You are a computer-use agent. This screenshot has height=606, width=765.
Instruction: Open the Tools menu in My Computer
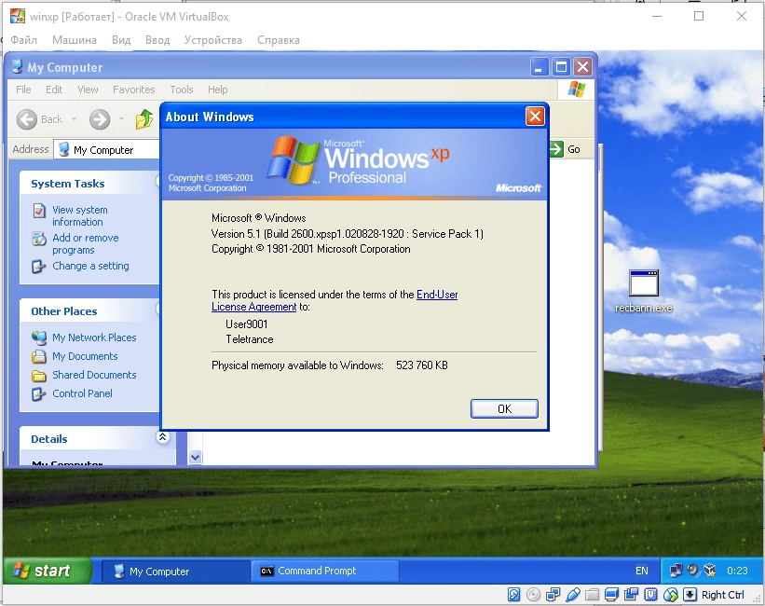click(x=182, y=90)
